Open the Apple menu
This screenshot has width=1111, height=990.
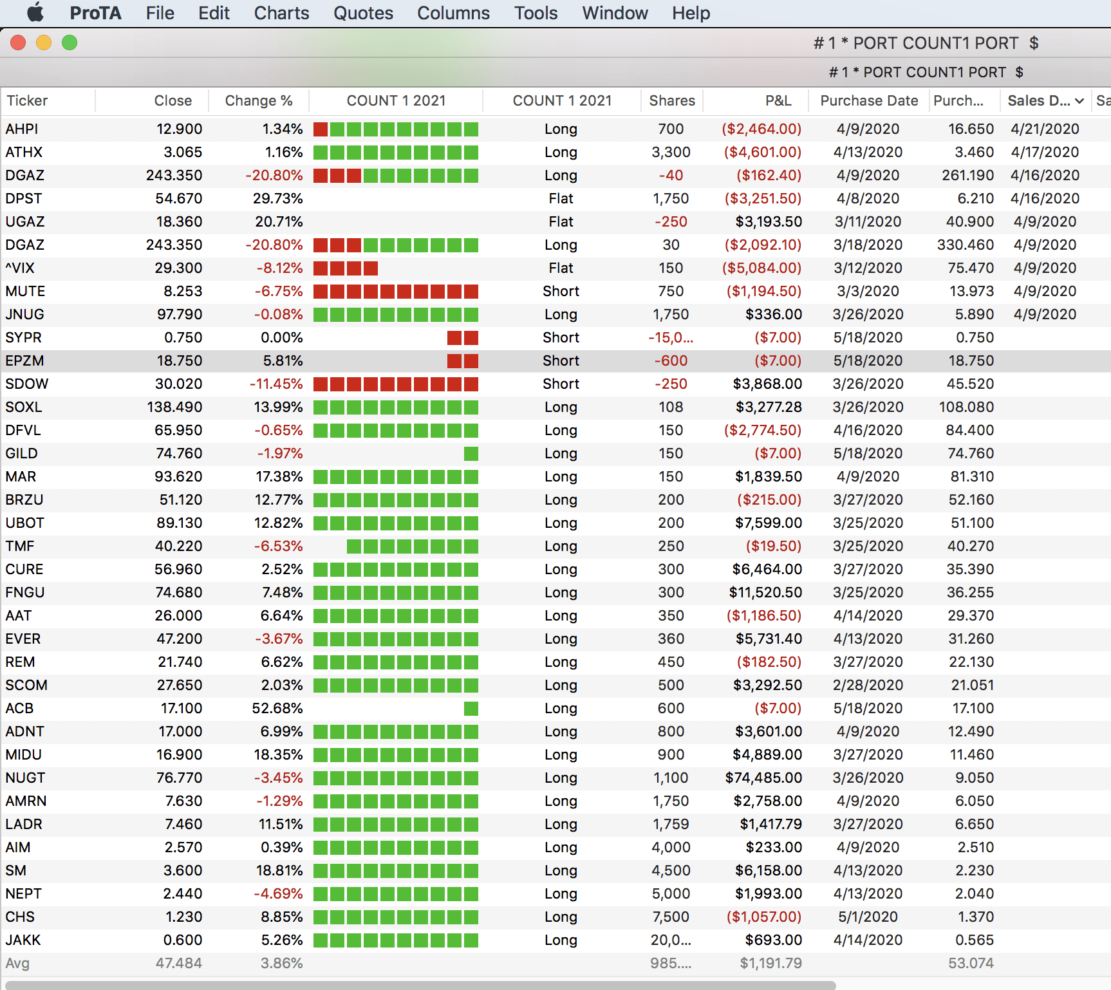click(36, 13)
